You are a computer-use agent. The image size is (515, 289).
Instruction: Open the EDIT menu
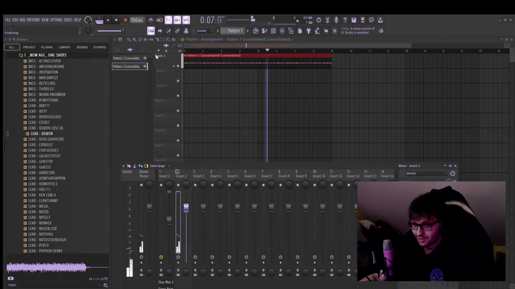coord(15,20)
